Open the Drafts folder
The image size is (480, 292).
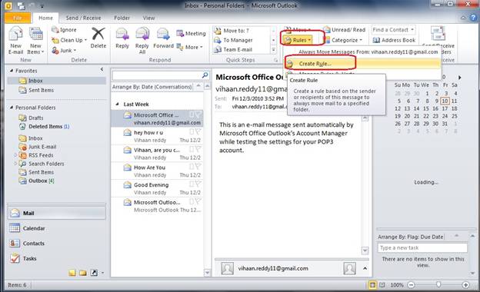point(36,118)
